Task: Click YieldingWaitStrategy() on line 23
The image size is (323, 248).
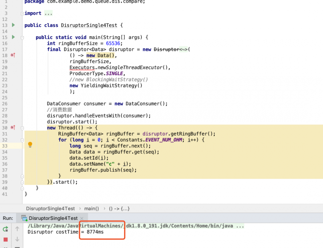Action: (x=111, y=86)
